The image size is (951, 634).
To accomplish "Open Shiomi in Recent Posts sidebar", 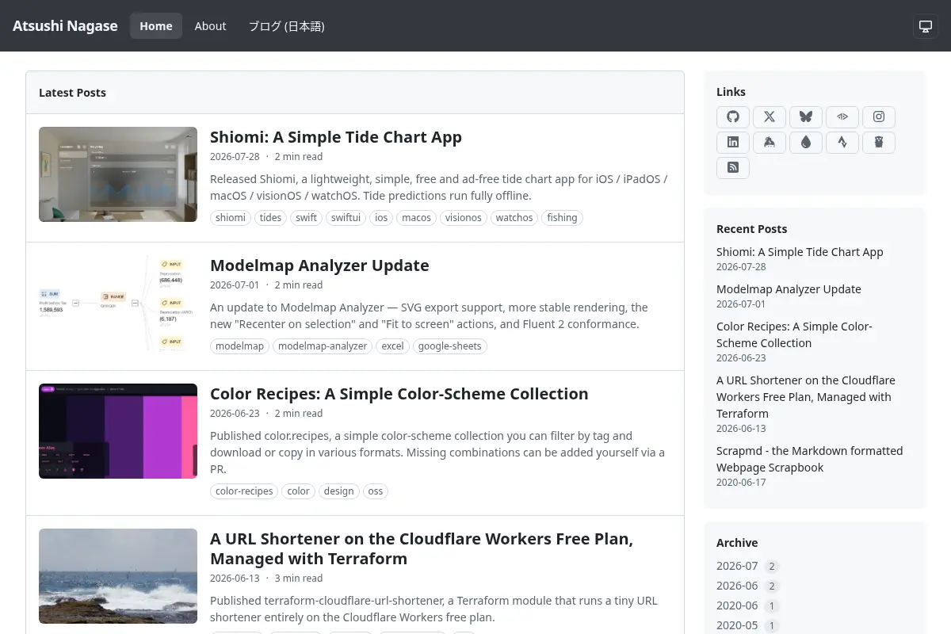I will [x=800, y=252].
